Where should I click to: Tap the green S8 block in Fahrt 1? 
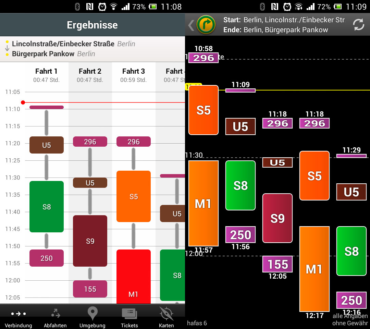pyautogui.click(x=47, y=207)
